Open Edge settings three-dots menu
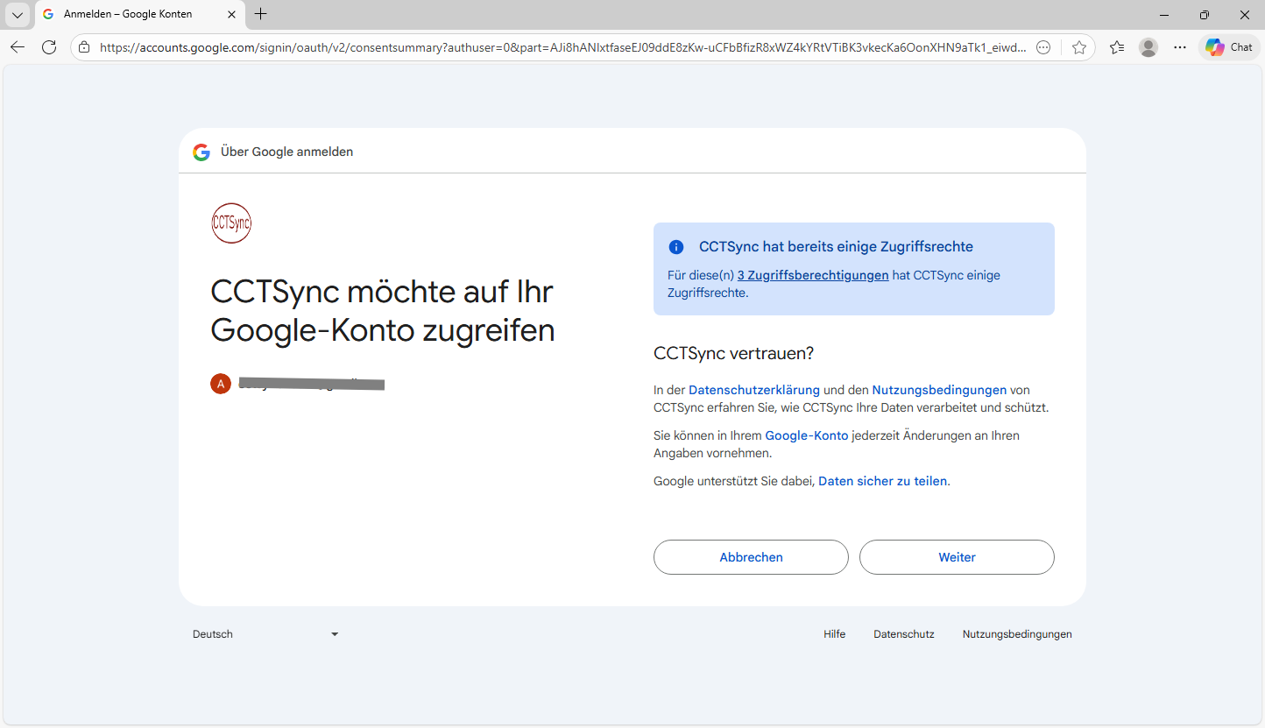The image size is (1265, 728). (1180, 47)
